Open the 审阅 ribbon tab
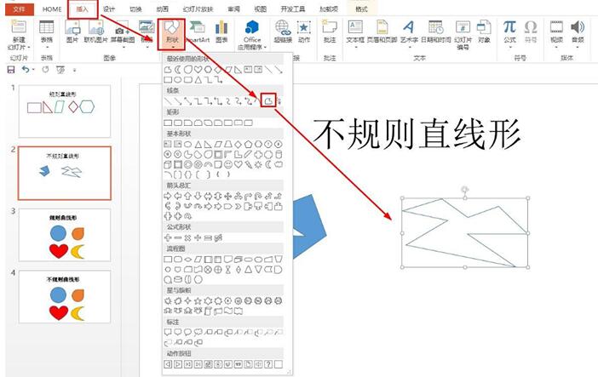 (x=233, y=9)
